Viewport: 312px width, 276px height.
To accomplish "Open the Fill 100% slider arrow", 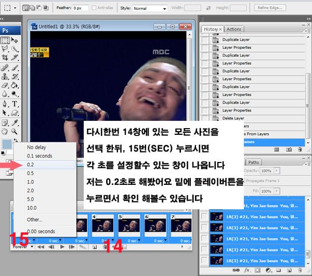I will [277, 191].
